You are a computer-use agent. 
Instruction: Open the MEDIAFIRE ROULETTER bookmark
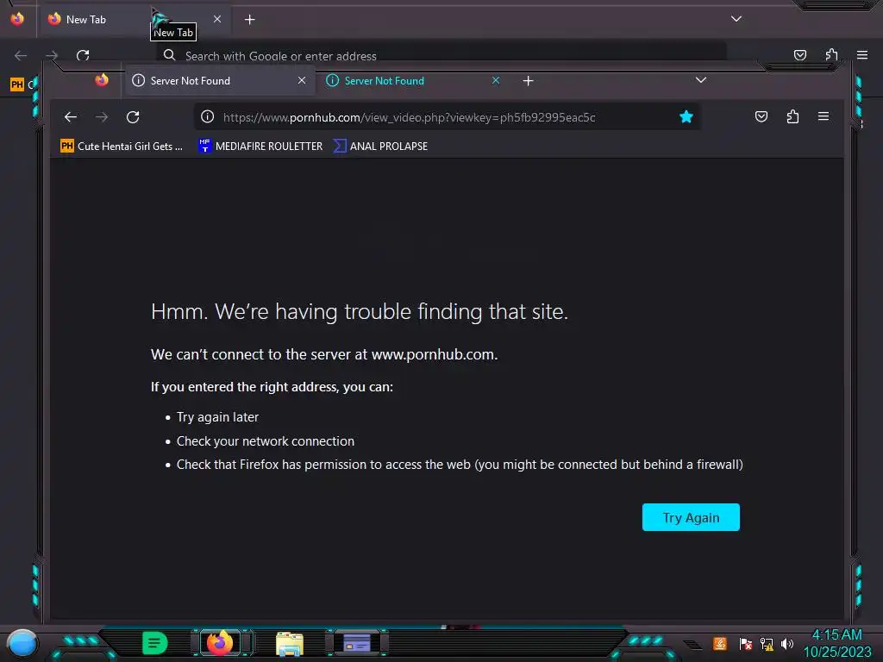[x=260, y=147]
